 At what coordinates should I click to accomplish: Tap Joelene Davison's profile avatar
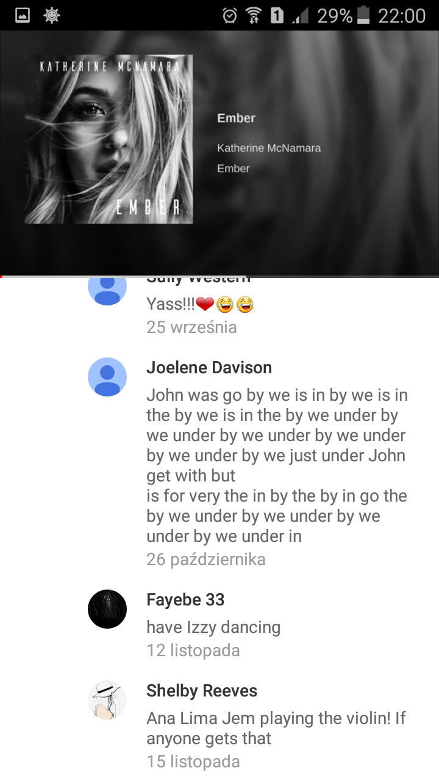point(107,377)
